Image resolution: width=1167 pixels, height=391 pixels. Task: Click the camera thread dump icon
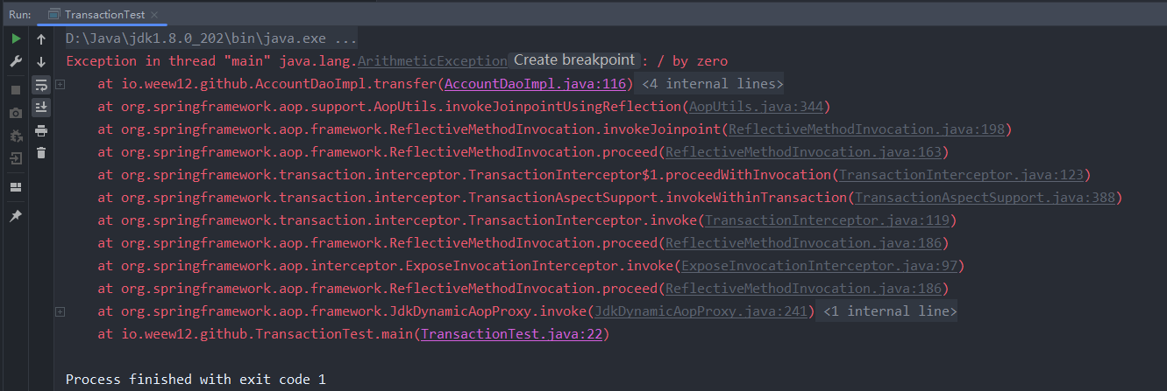click(x=15, y=113)
